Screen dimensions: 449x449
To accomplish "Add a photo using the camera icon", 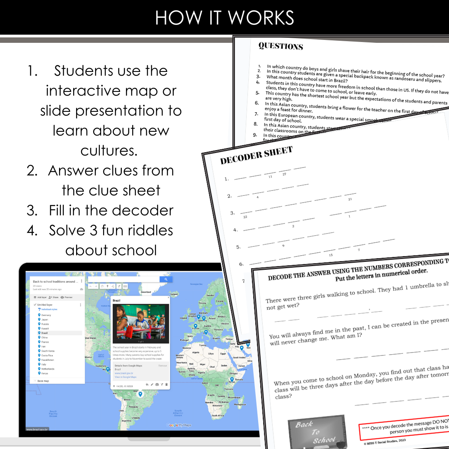I will pos(157,384).
